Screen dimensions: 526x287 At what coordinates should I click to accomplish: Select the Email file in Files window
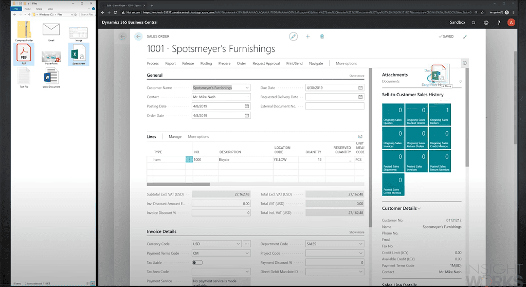(x=51, y=31)
